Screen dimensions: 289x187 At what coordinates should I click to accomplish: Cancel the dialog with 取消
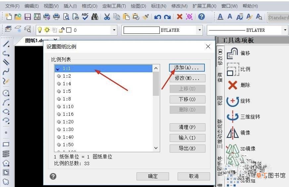tap(194, 176)
